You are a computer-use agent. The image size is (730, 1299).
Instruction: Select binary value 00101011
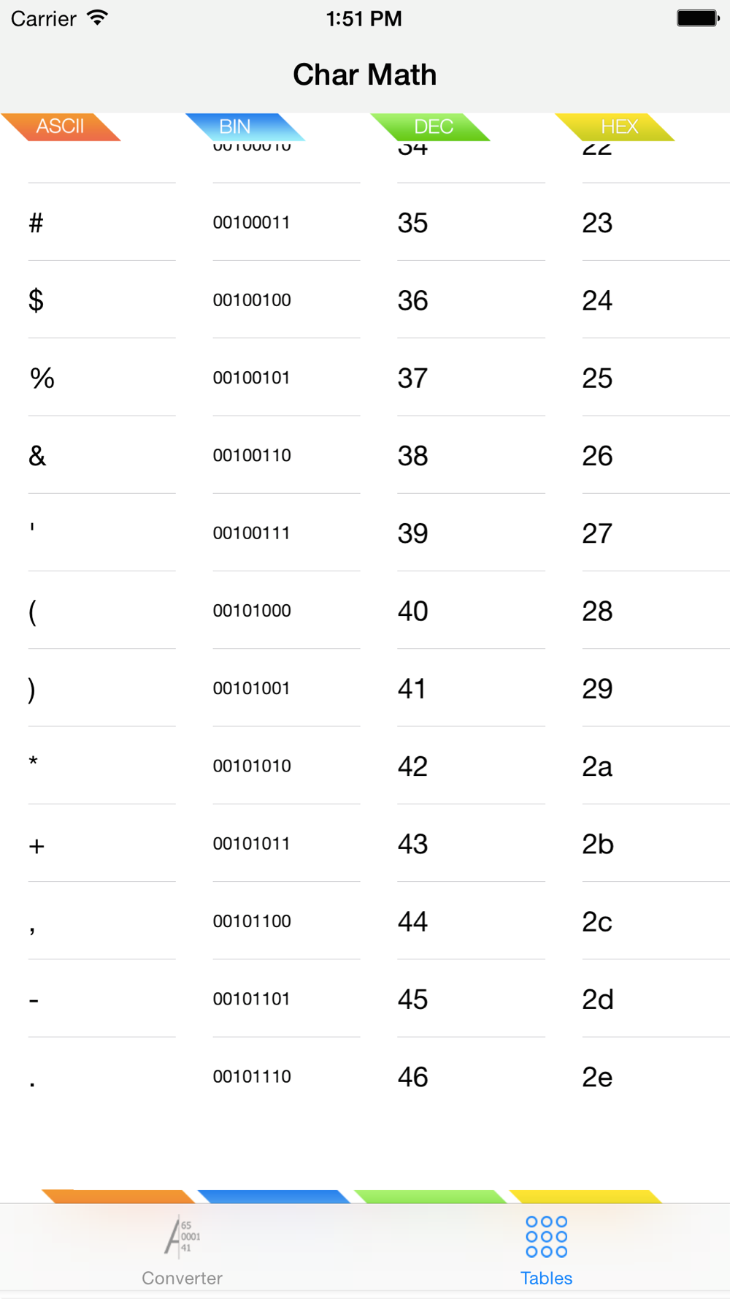252,844
